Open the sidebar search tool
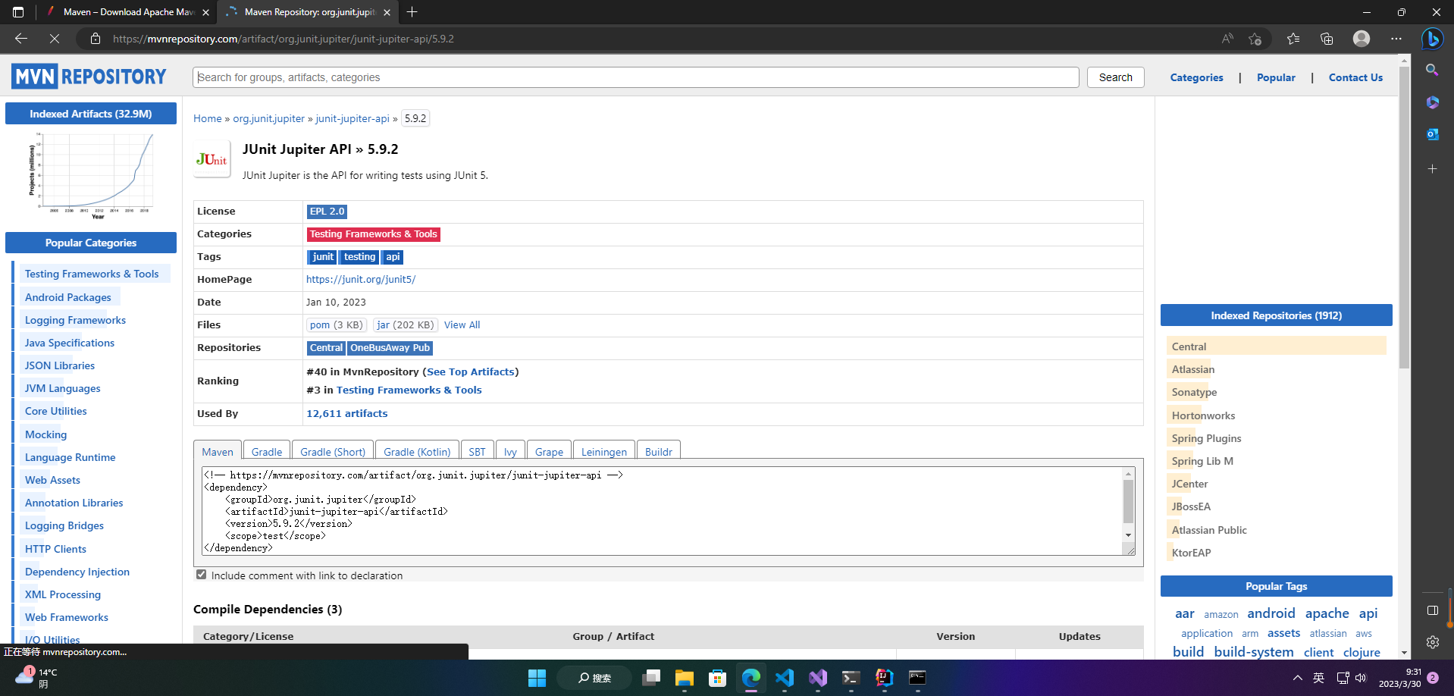The image size is (1454, 696). tap(1432, 70)
